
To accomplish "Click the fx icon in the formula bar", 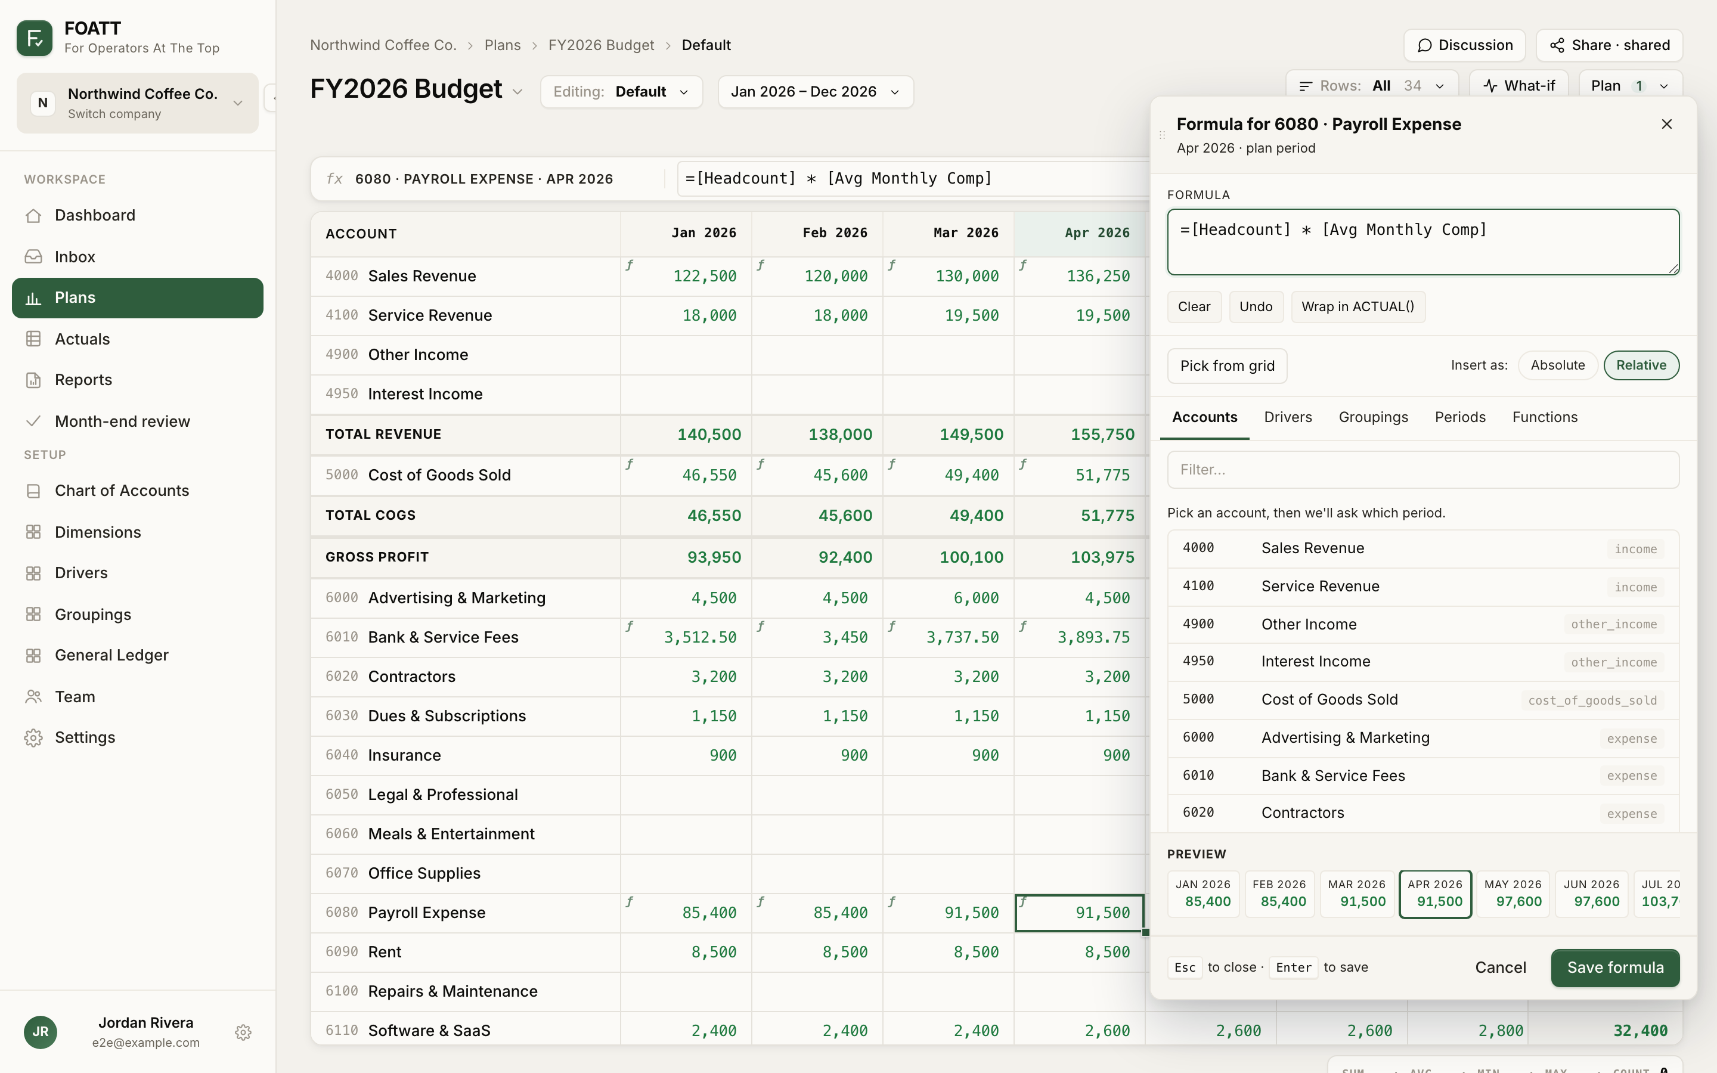I will pyautogui.click(x=334, y=179).
